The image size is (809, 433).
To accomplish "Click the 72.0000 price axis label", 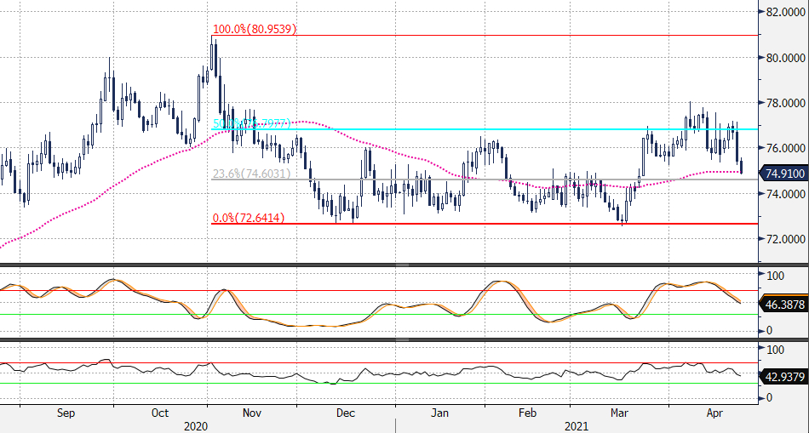I will [785, 238].
